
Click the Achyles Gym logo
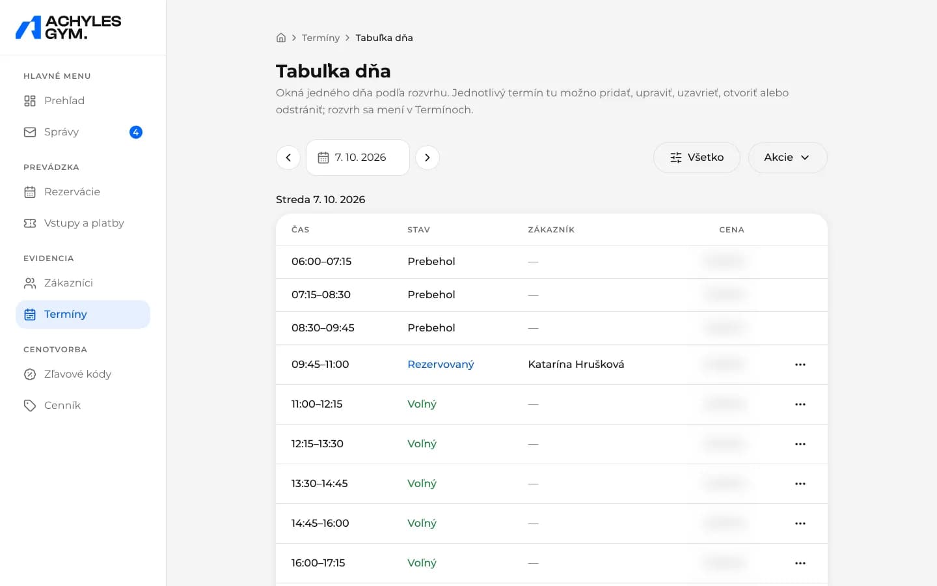[68, 27]
